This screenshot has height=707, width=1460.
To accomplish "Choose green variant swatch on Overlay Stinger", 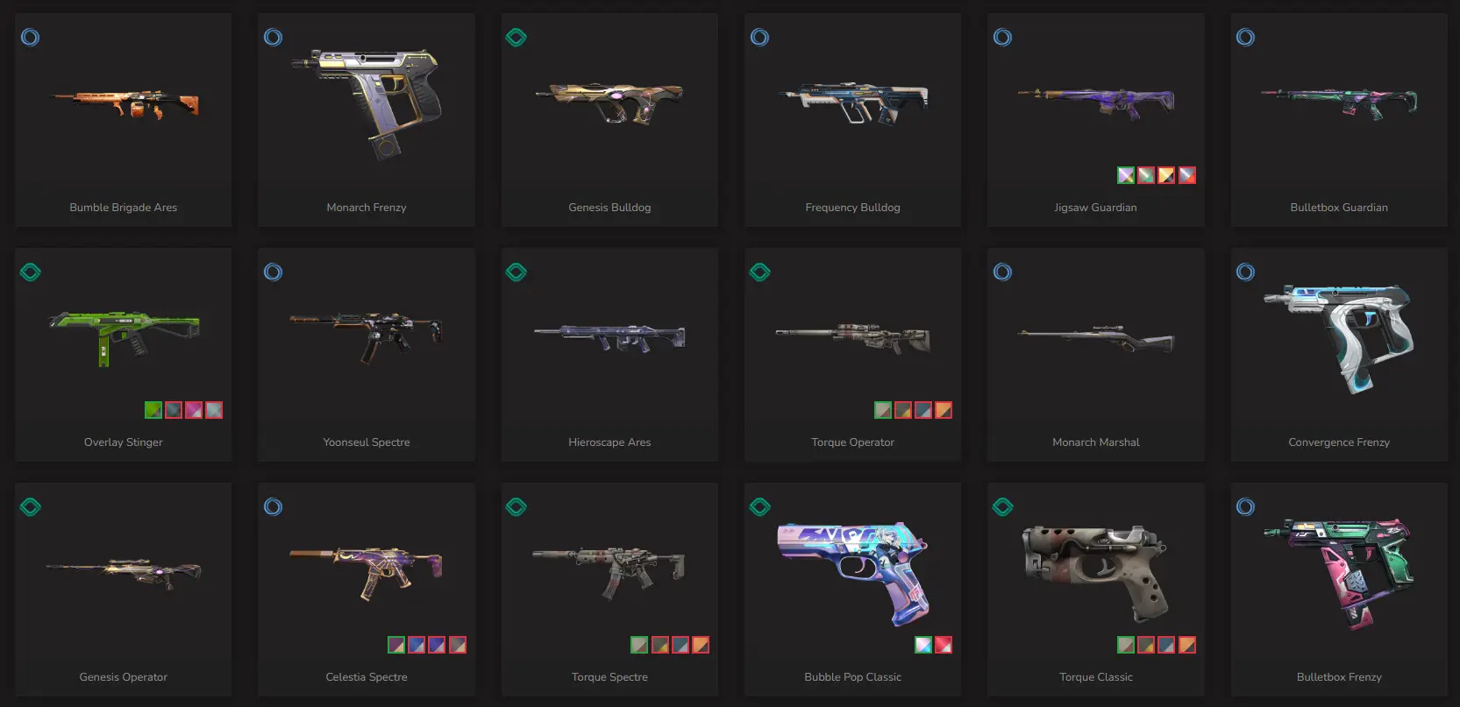I will pyautogui.click(x=153, y=410).
